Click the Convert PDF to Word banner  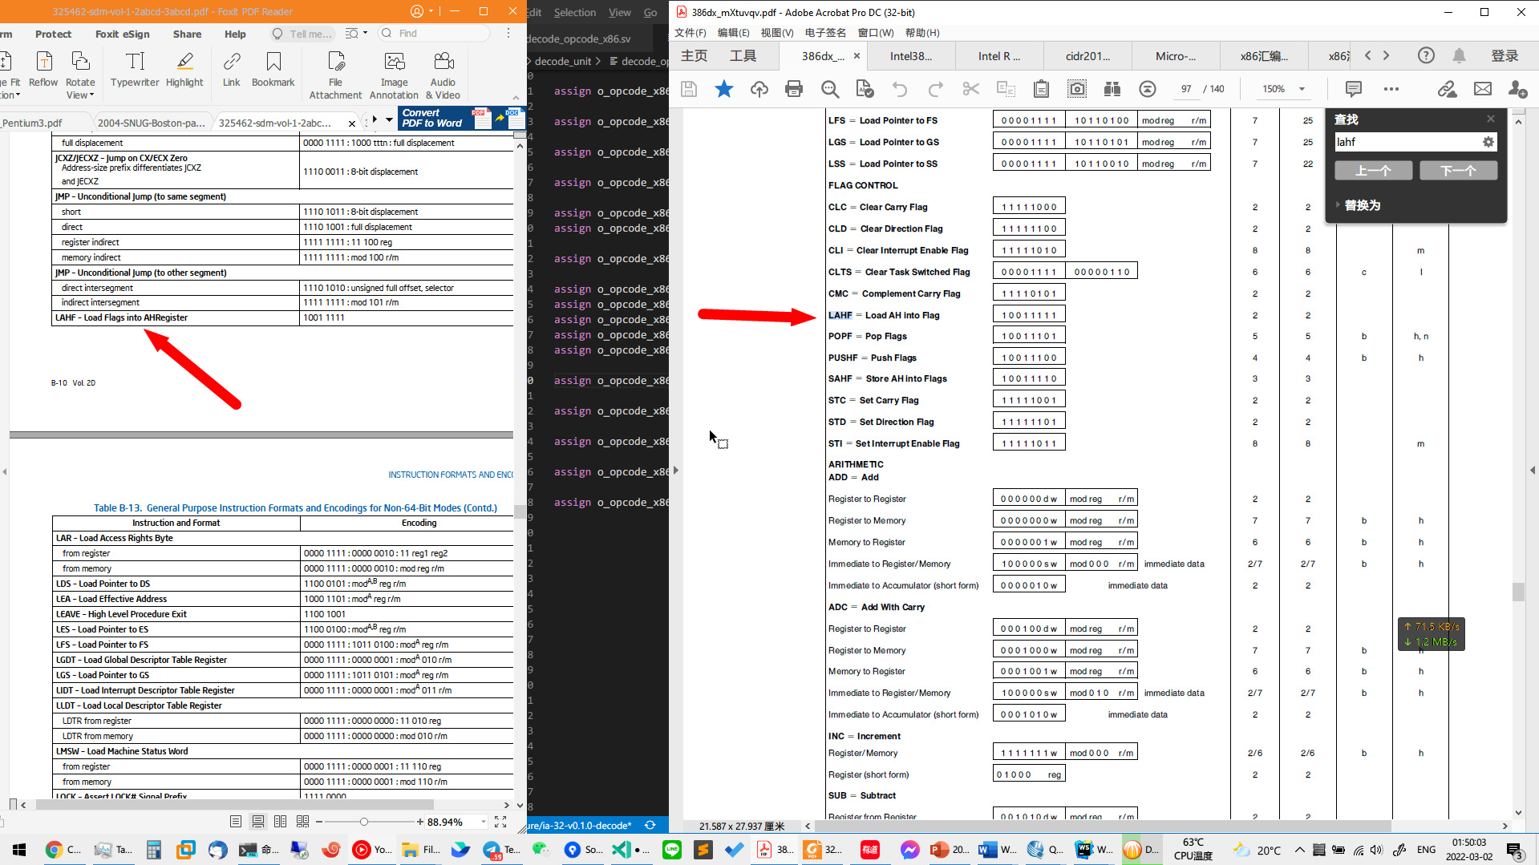461,119
